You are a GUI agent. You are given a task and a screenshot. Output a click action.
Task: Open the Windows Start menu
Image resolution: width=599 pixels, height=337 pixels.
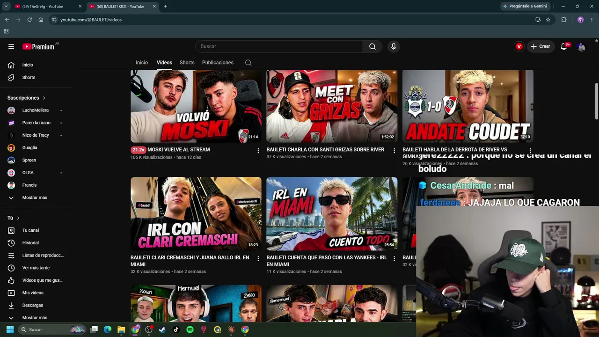[10, 330]
